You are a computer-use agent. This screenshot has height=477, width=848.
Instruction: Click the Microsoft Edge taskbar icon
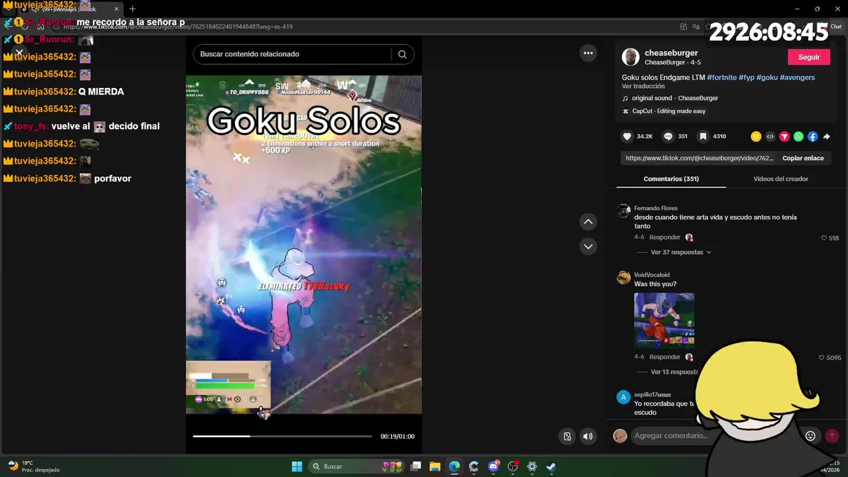click(454, 466)
